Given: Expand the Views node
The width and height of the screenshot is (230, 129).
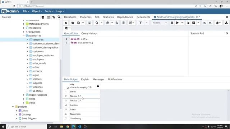Looking at the screenshot, I should click(24, 103).
